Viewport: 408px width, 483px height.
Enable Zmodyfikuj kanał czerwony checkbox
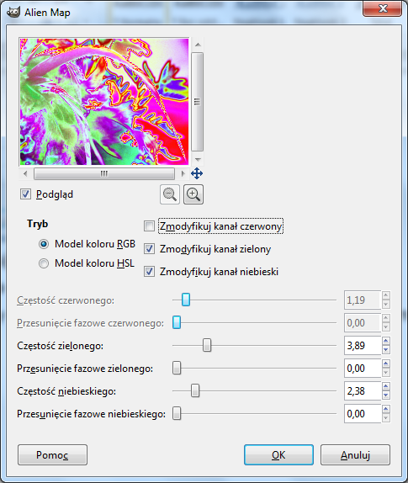coord(150,226)
